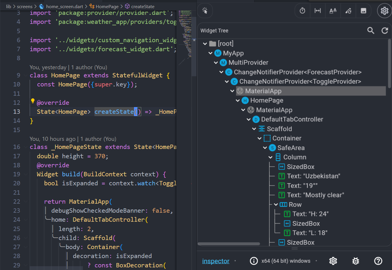Collapse the MultiProvider node
392x270 pixels.
point(216,62)
